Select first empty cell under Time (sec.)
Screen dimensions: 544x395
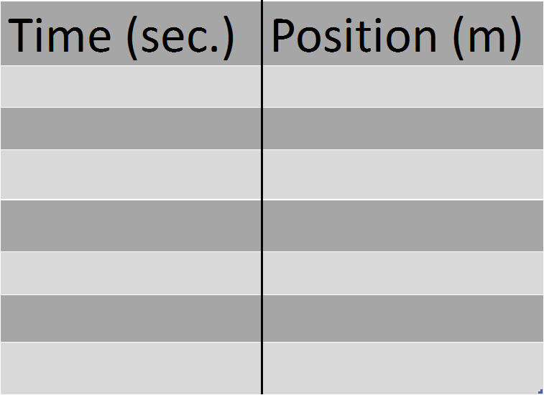click(130, 86)
